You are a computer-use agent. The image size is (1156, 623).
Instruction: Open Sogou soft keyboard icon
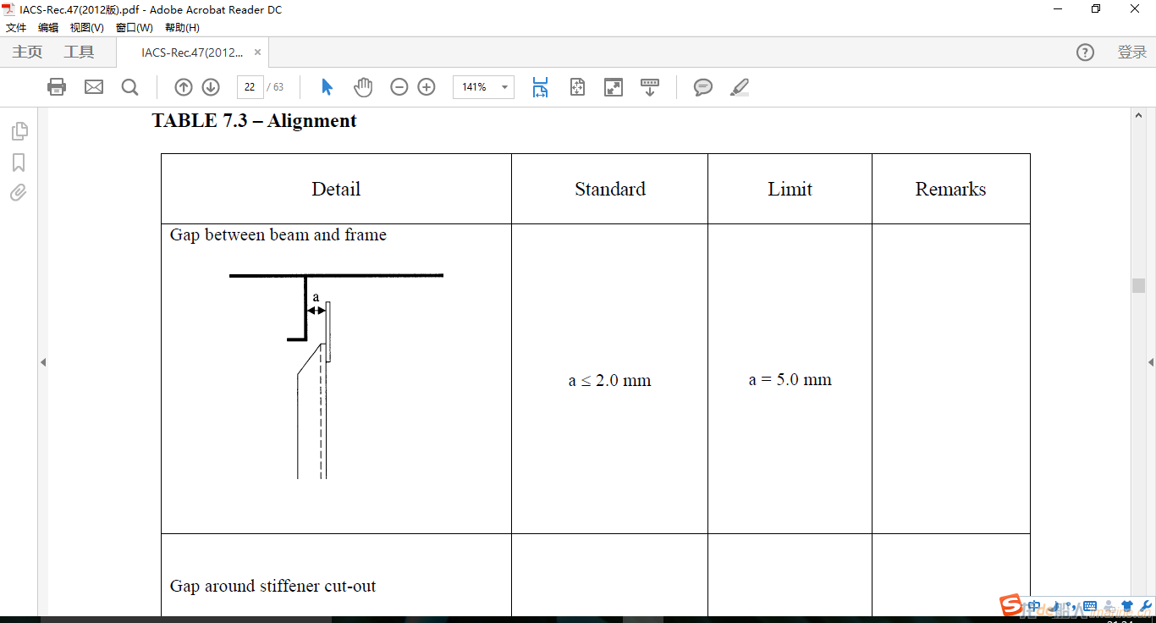click(x=1090, y=606)
